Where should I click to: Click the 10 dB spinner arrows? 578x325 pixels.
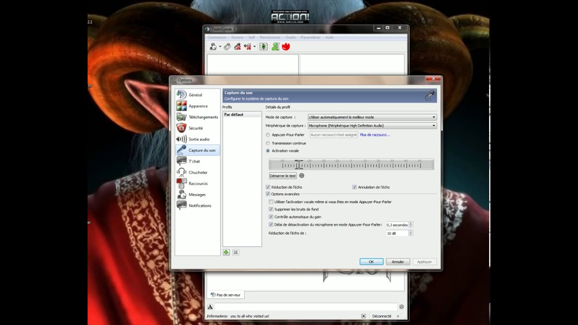(410, 233)
